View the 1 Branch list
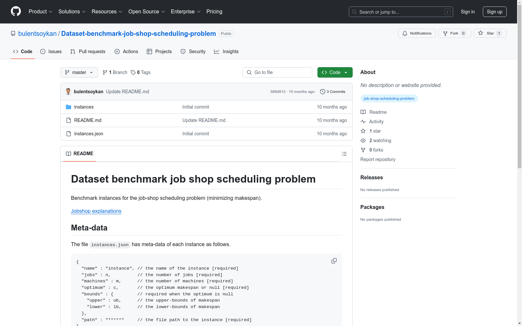The height and width of the screenshot is (326, 522). (x=115, y=72)
